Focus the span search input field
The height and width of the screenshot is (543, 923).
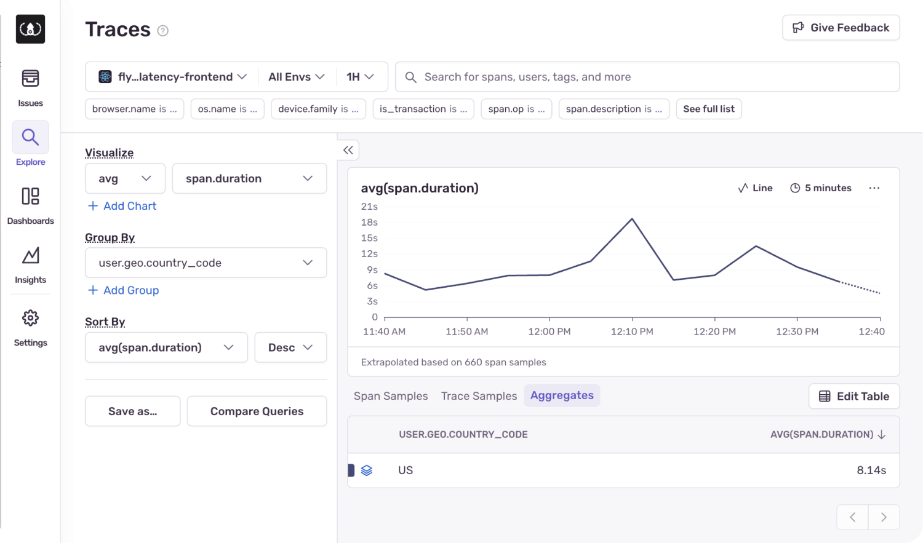[652, 77]
